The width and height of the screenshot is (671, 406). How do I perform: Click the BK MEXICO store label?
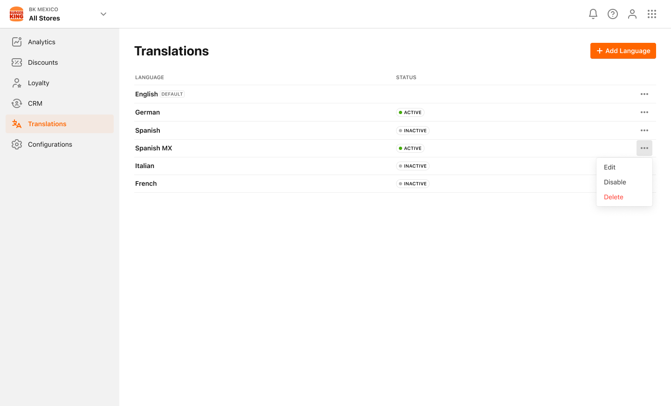43,9
